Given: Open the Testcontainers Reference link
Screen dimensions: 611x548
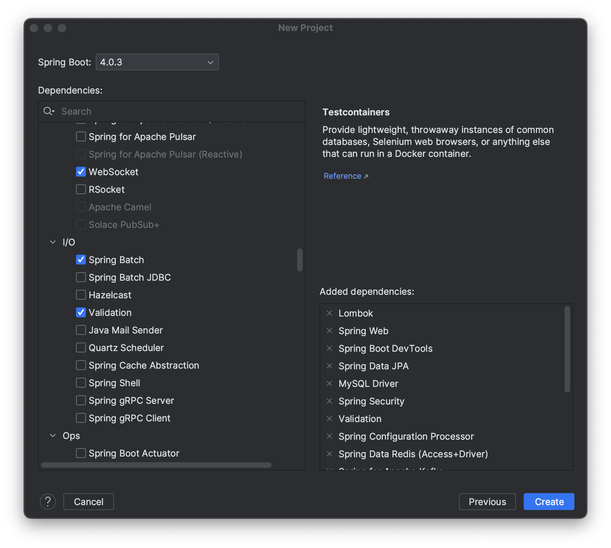Looking at the screenshot, I should pos(346,176).
